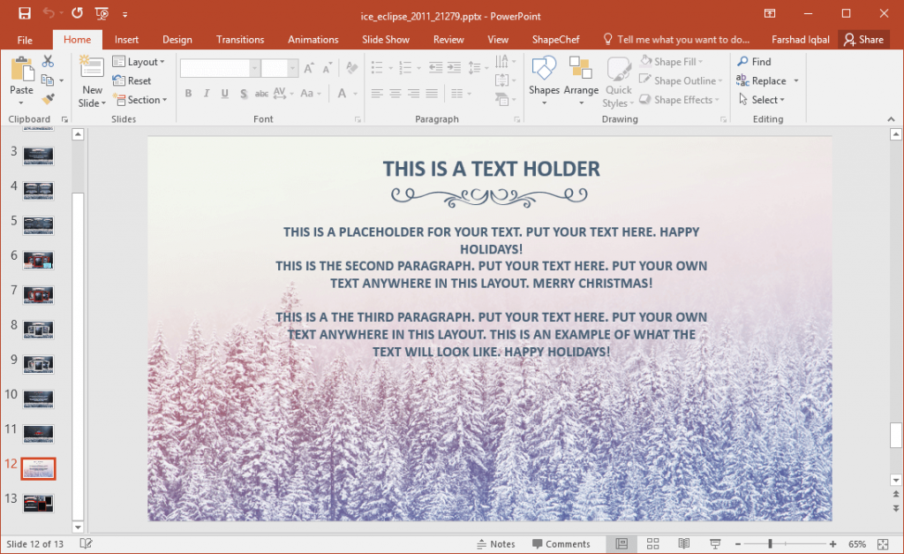The width and height of the screenshot is (904, 554).
Task: Open the Shapes gallery
Action: [544, 80]
